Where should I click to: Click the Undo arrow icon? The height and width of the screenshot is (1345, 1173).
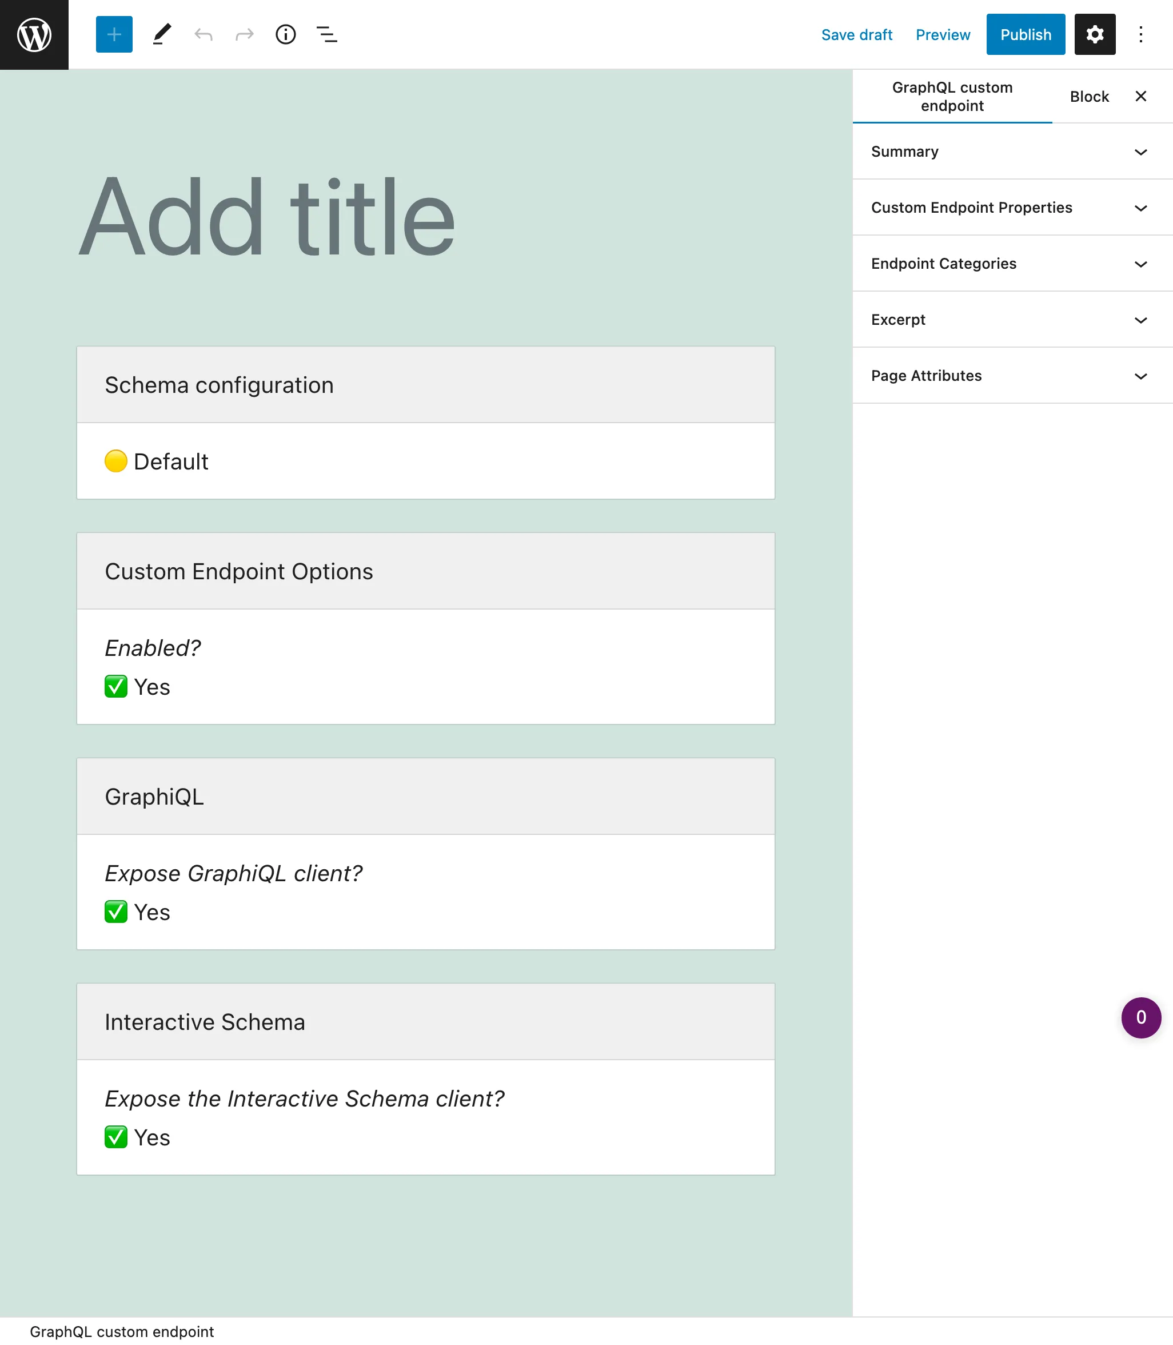click(x=204, y=34)
